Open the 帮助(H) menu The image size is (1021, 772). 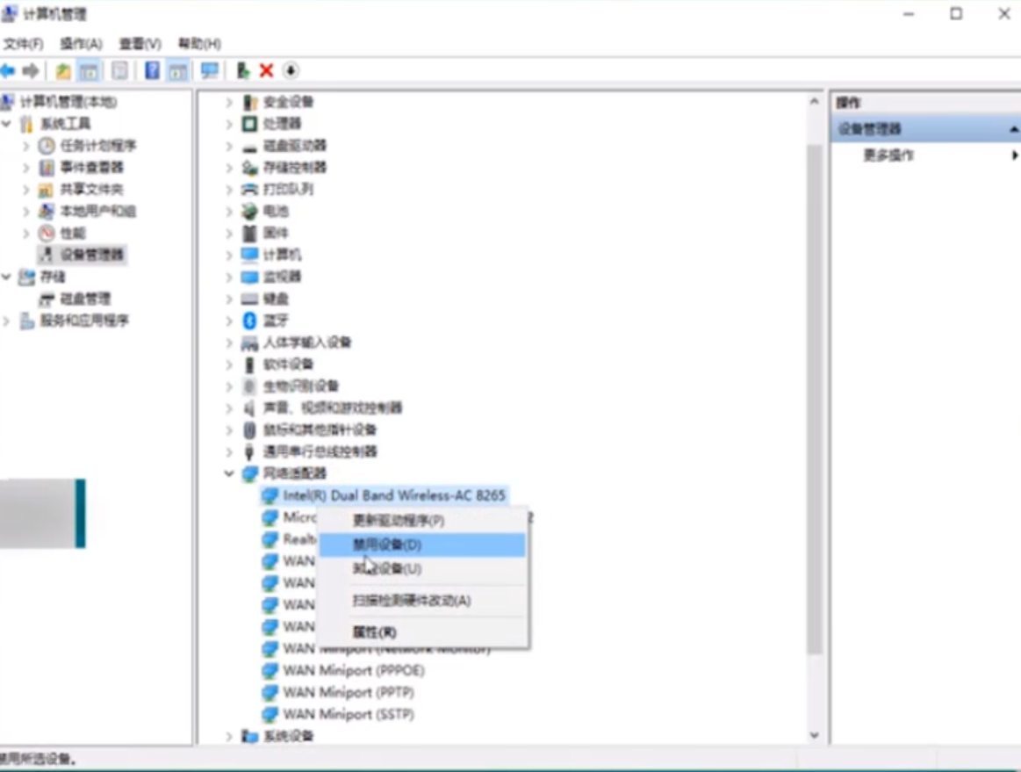pyautogui.click(x=199, y=44)
